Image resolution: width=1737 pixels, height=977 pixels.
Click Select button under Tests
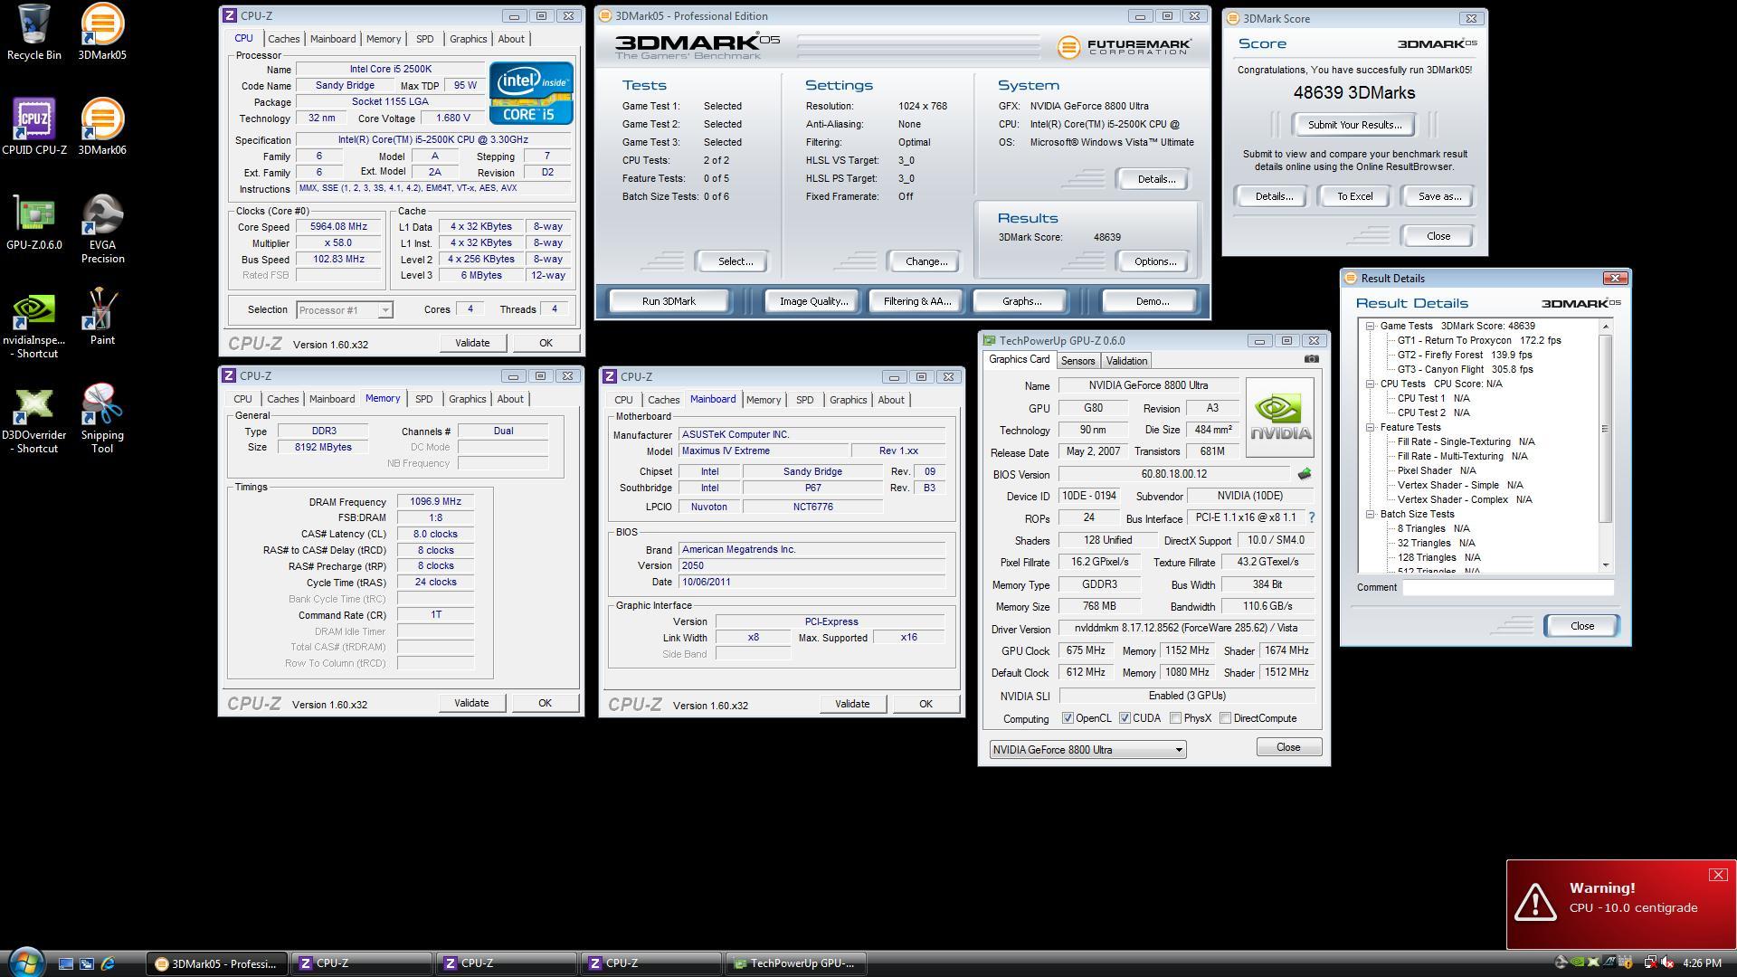(732, 261)
